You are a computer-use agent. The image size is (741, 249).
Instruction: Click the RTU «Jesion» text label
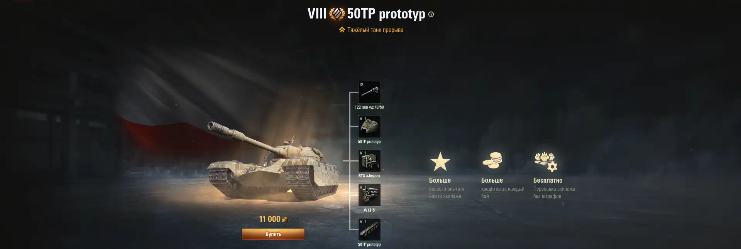[x=369, y=176]
